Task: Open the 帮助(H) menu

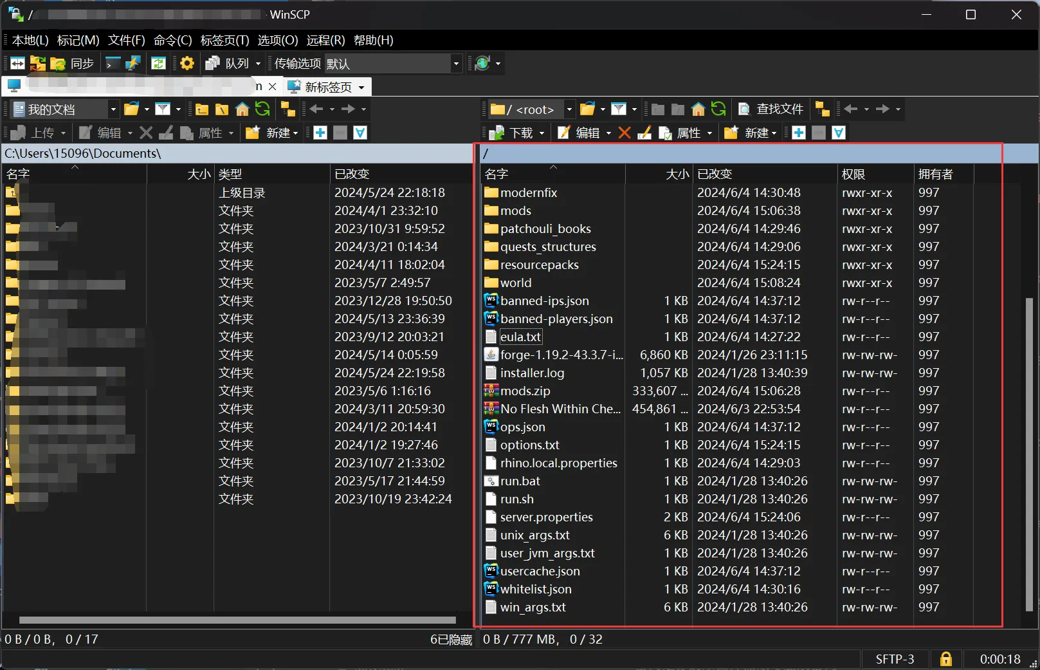Action: (x=374, y=40)
